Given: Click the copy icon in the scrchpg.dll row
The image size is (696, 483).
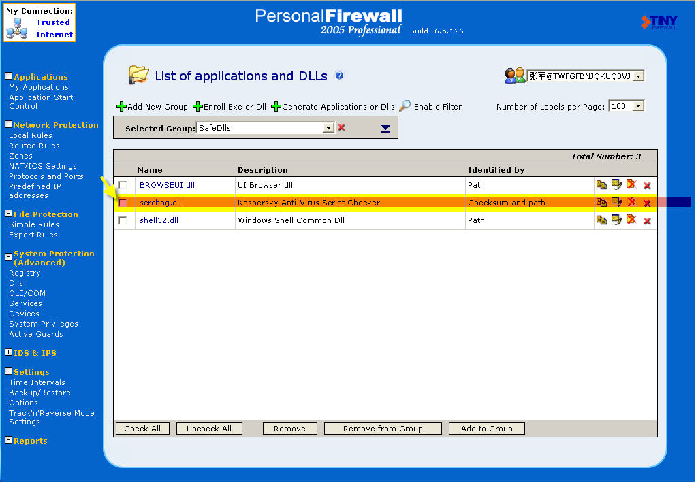Looking at the screenshot, I should [601, 203].
